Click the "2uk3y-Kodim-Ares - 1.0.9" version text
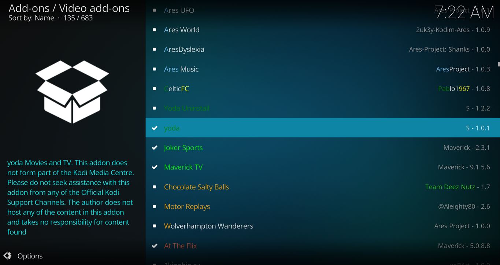This screenshot has width=500, height=265. click(453, 30)
